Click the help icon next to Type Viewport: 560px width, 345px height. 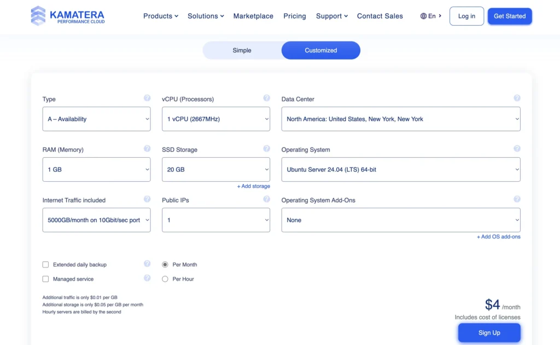[147, 98]
